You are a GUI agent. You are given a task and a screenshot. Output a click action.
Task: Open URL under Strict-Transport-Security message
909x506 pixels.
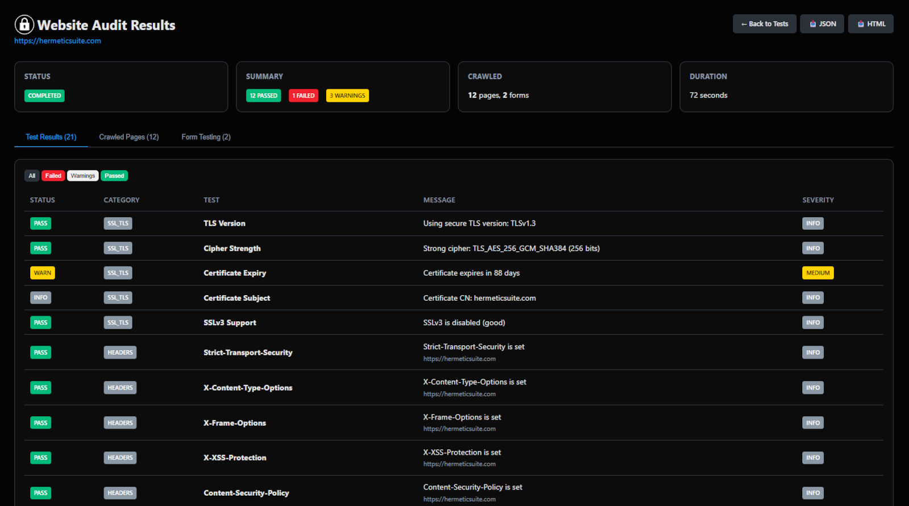459,359
